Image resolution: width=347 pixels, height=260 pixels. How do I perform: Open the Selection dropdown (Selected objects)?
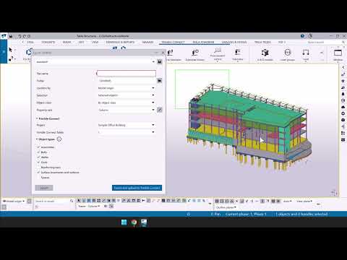click(127, 95)
